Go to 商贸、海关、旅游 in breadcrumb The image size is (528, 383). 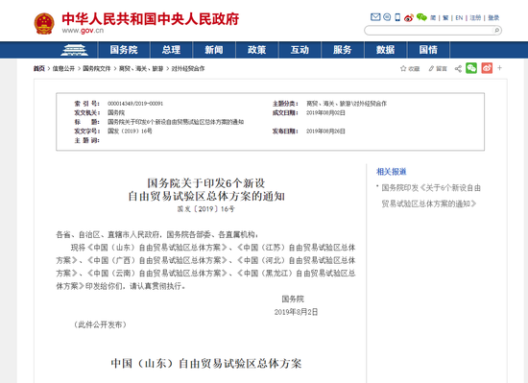pyautogui.click(x=141, y=69)
